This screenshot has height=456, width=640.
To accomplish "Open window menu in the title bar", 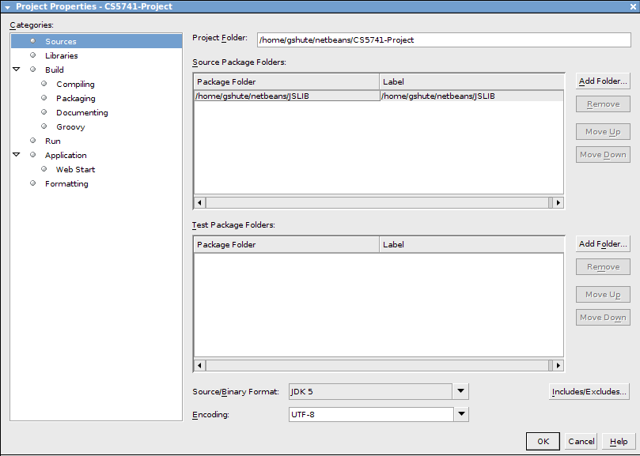I will coord(7,6).
